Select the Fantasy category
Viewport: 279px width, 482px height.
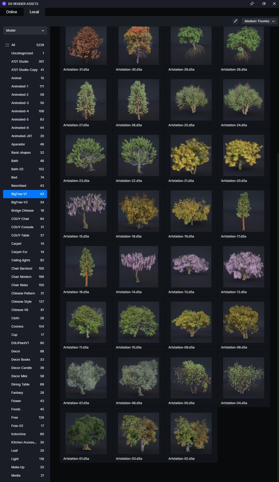point(25,393)
